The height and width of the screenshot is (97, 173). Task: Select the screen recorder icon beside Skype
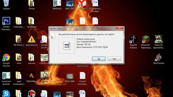click(x=32, y=93)
